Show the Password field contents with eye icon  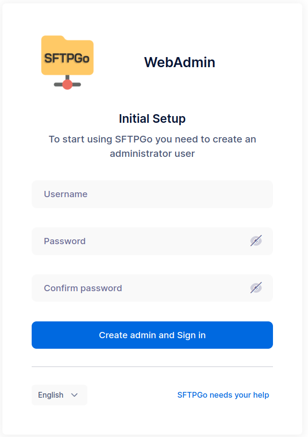(256, 241)
